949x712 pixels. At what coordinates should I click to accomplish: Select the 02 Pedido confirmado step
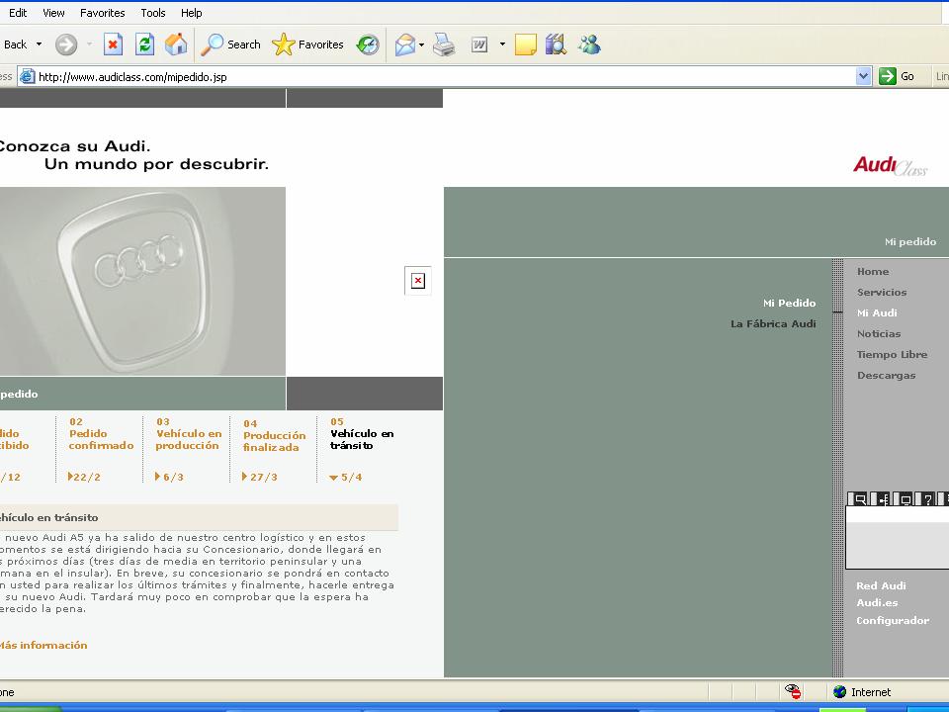[101, 434]
